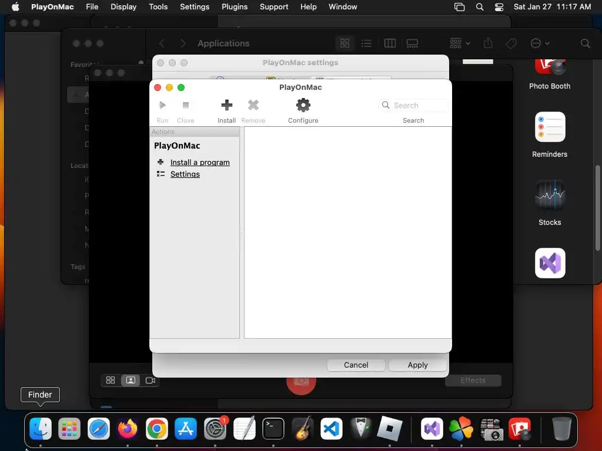602x451 pixels.
Task: Select four-up photo mode in Photo Booth
Action: tap(111, 380)
